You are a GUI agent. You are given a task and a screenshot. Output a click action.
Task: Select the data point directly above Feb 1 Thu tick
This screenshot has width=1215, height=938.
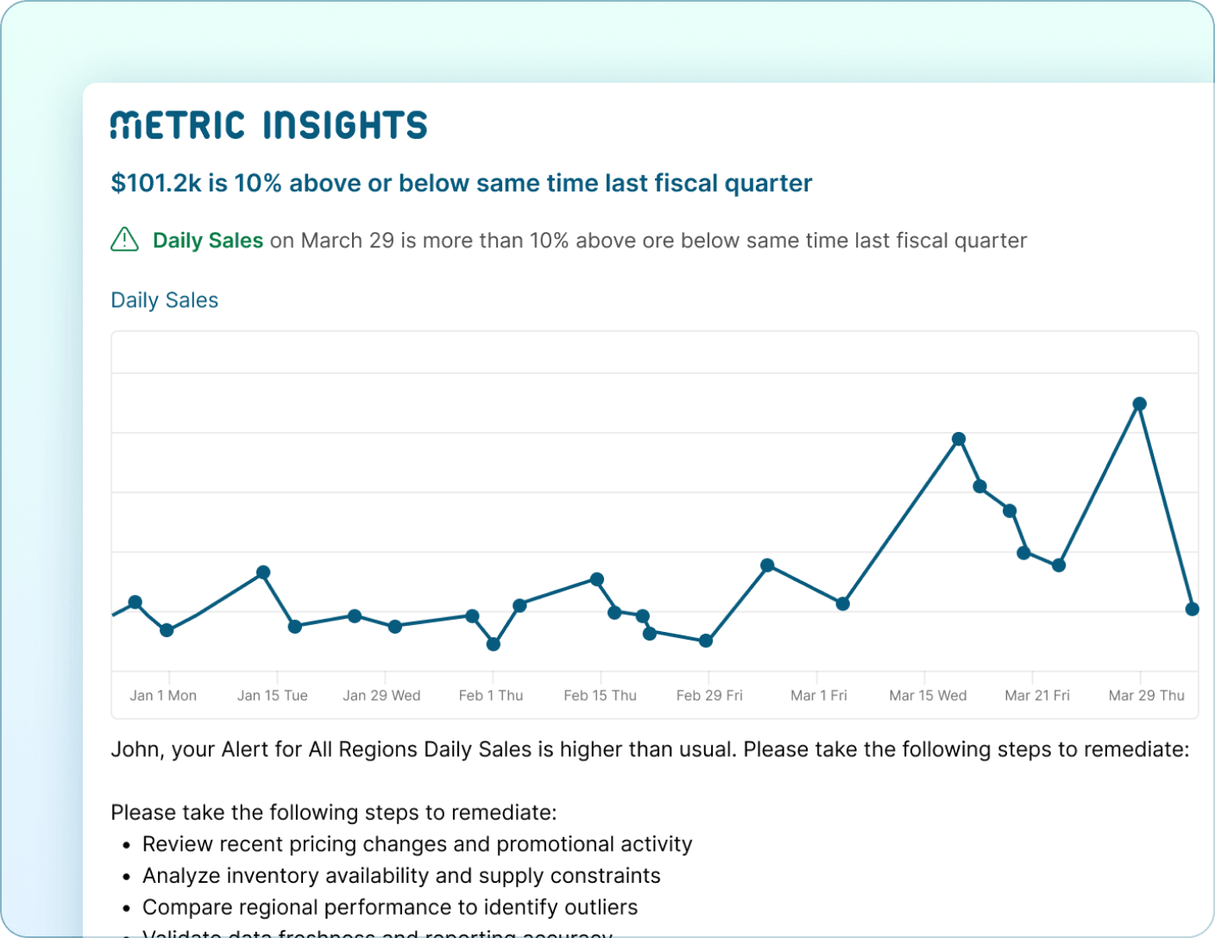tap(493, 644)
